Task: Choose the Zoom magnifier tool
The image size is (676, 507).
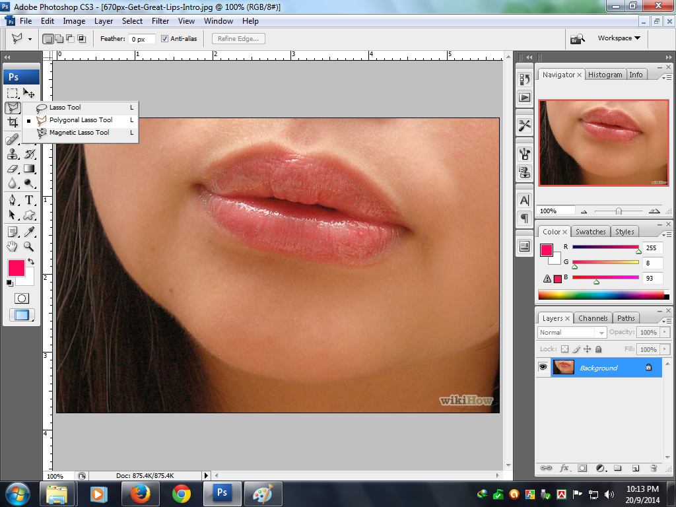Action: tap(29, 246)
